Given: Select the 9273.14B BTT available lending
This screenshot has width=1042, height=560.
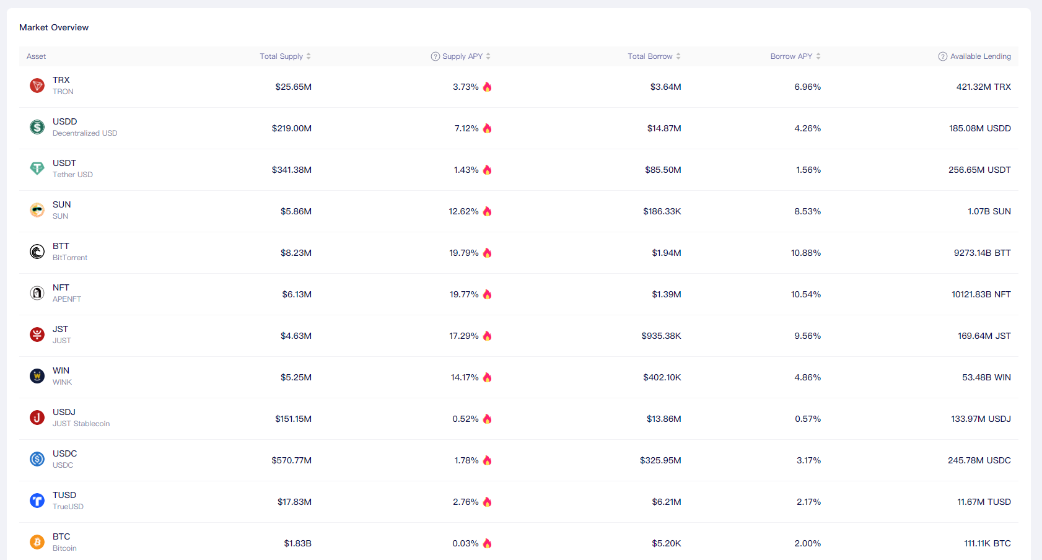Looking at the screenshot, I should coord(983,253).
